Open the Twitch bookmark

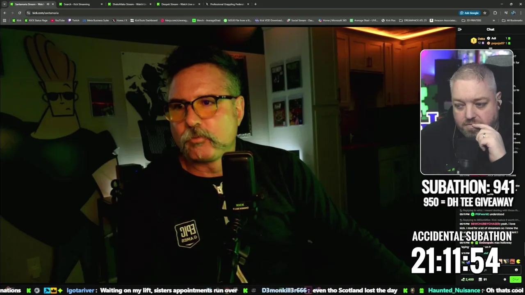pos(74,20)
